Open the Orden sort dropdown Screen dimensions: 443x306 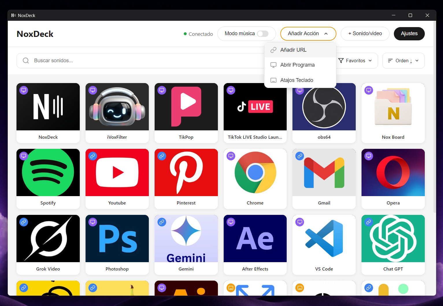pos(403,61)
